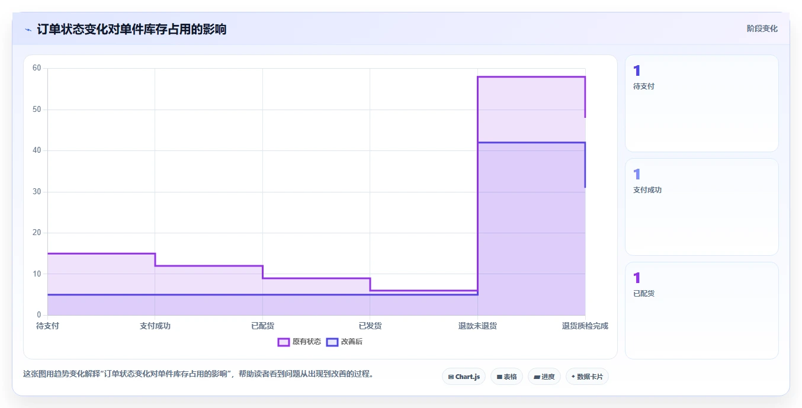Toggle the 原有状态 legend series
802x408 pixels.
[x=300, y=342]
